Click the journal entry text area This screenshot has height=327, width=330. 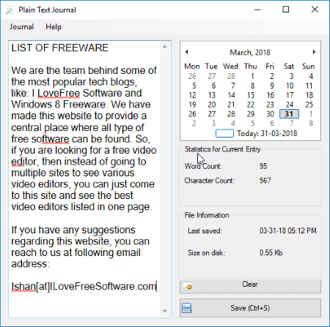pos(84,179)
